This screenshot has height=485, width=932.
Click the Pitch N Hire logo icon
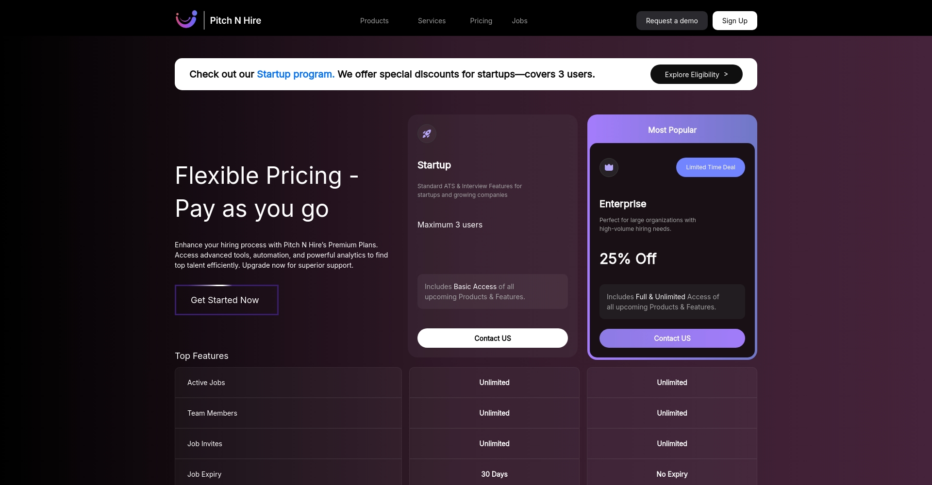(x=186, y=20)
